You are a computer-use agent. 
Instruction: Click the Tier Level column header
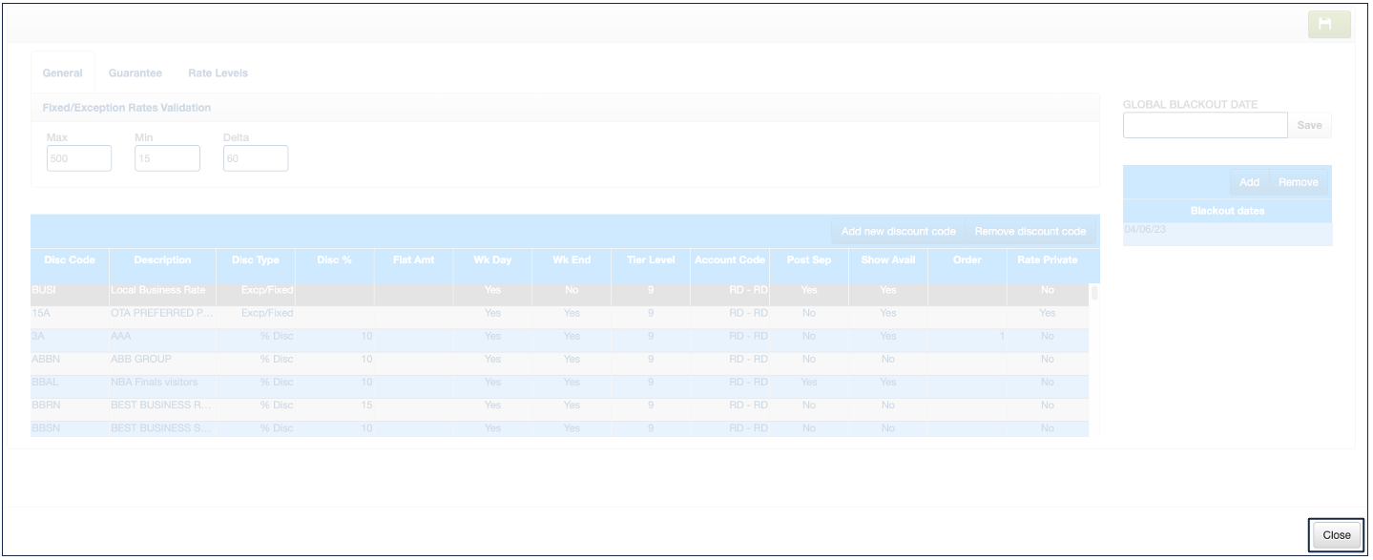pos(648,260)
